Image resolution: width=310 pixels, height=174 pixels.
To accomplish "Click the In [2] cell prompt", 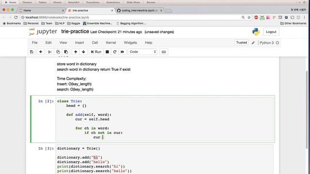I will point(46,101).
